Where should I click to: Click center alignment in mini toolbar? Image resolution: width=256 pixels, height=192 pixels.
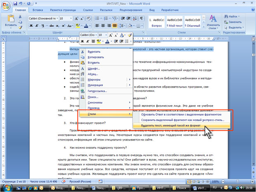coord(93,41)
